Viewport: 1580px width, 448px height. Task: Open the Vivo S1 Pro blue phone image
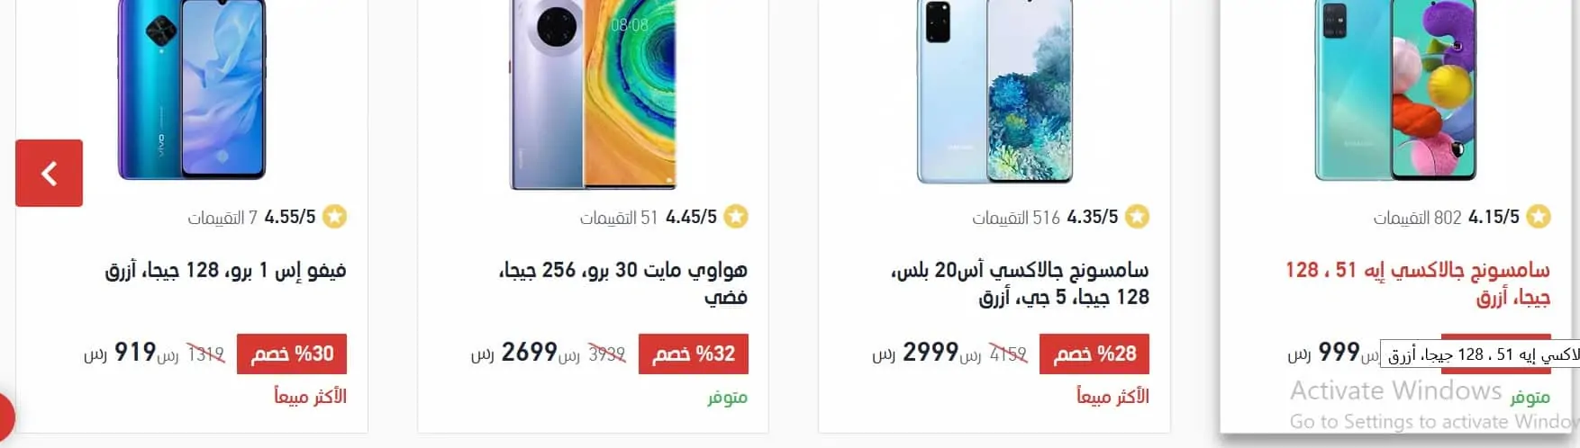point(192,90)
